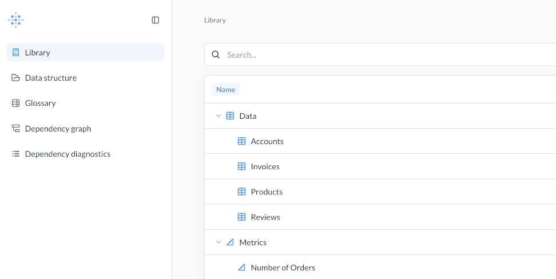556x279 pixels.
Task: Click the search magnifier icon
Action: pos(216,54)
